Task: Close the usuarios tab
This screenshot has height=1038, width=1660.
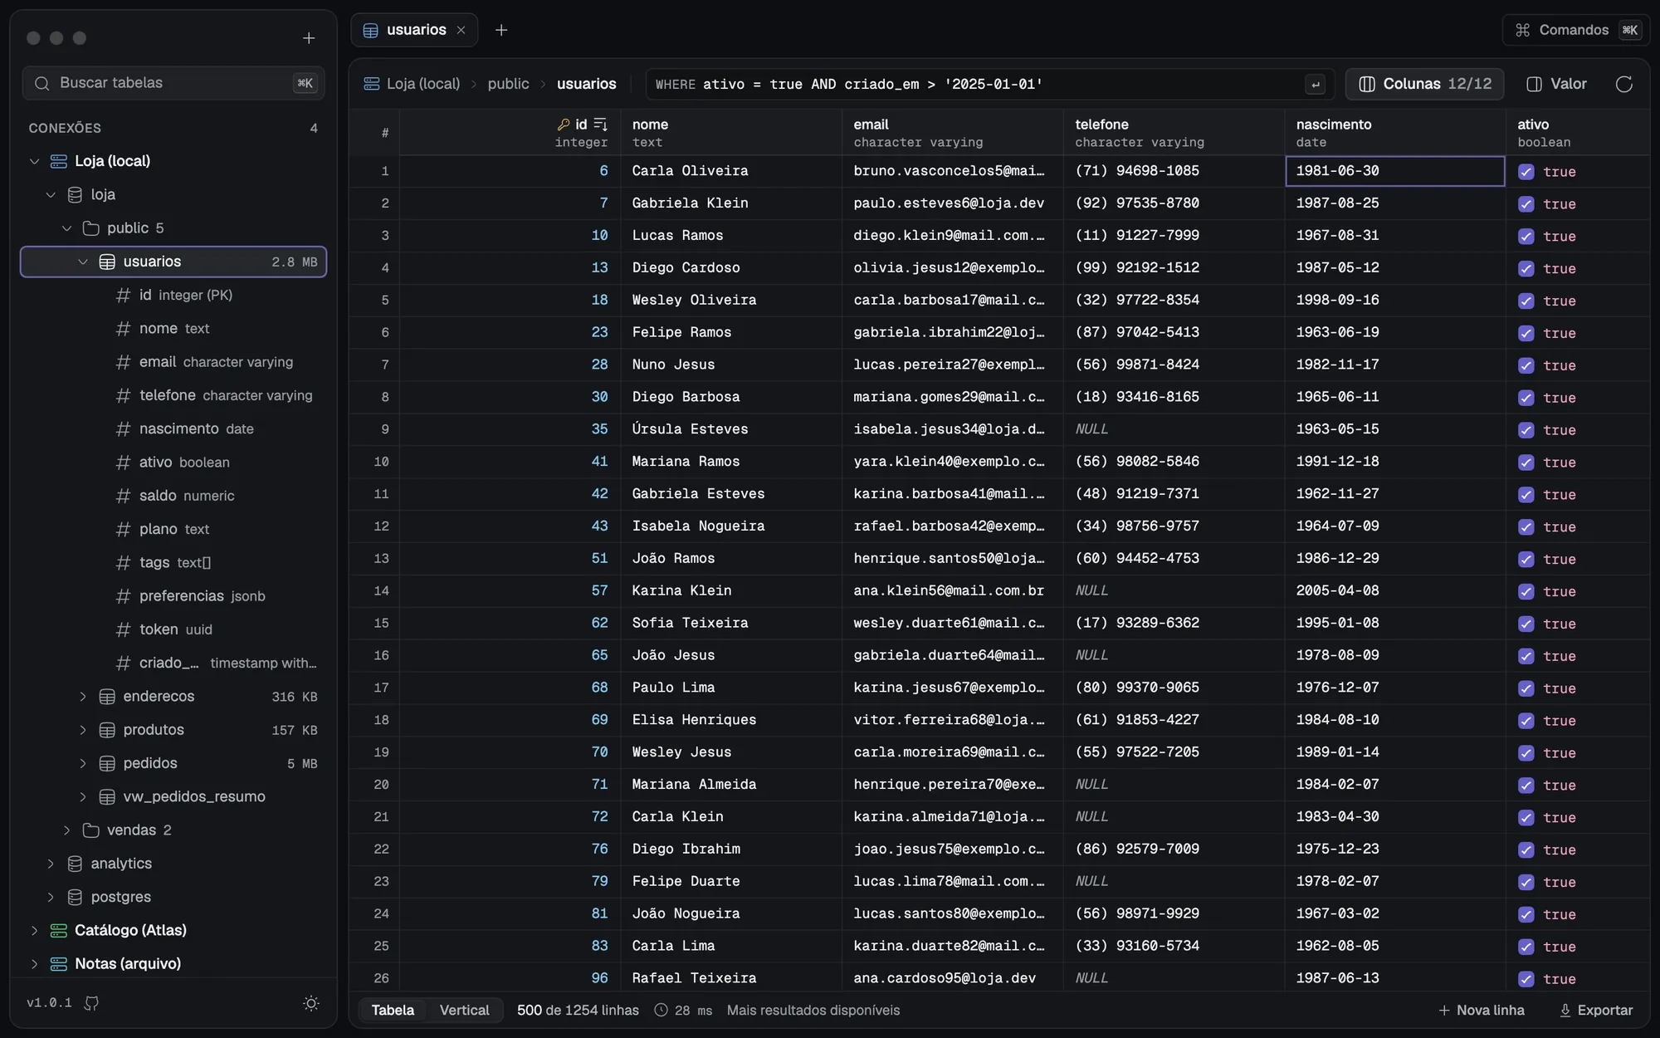Action: pyautogui.click(x=461, y=30)
